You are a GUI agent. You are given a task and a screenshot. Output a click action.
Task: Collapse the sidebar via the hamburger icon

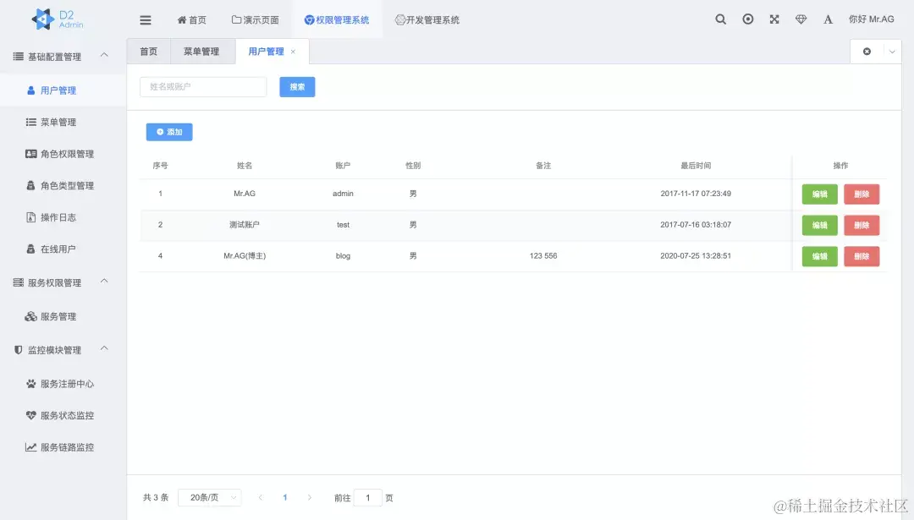145,19
